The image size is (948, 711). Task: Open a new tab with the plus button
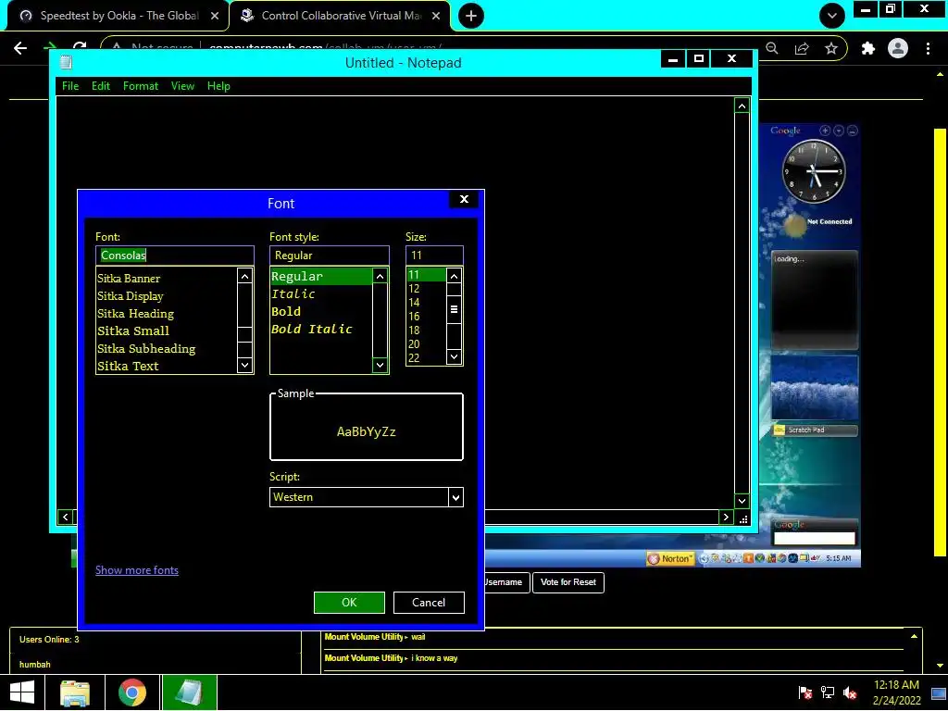click(471, 16)
